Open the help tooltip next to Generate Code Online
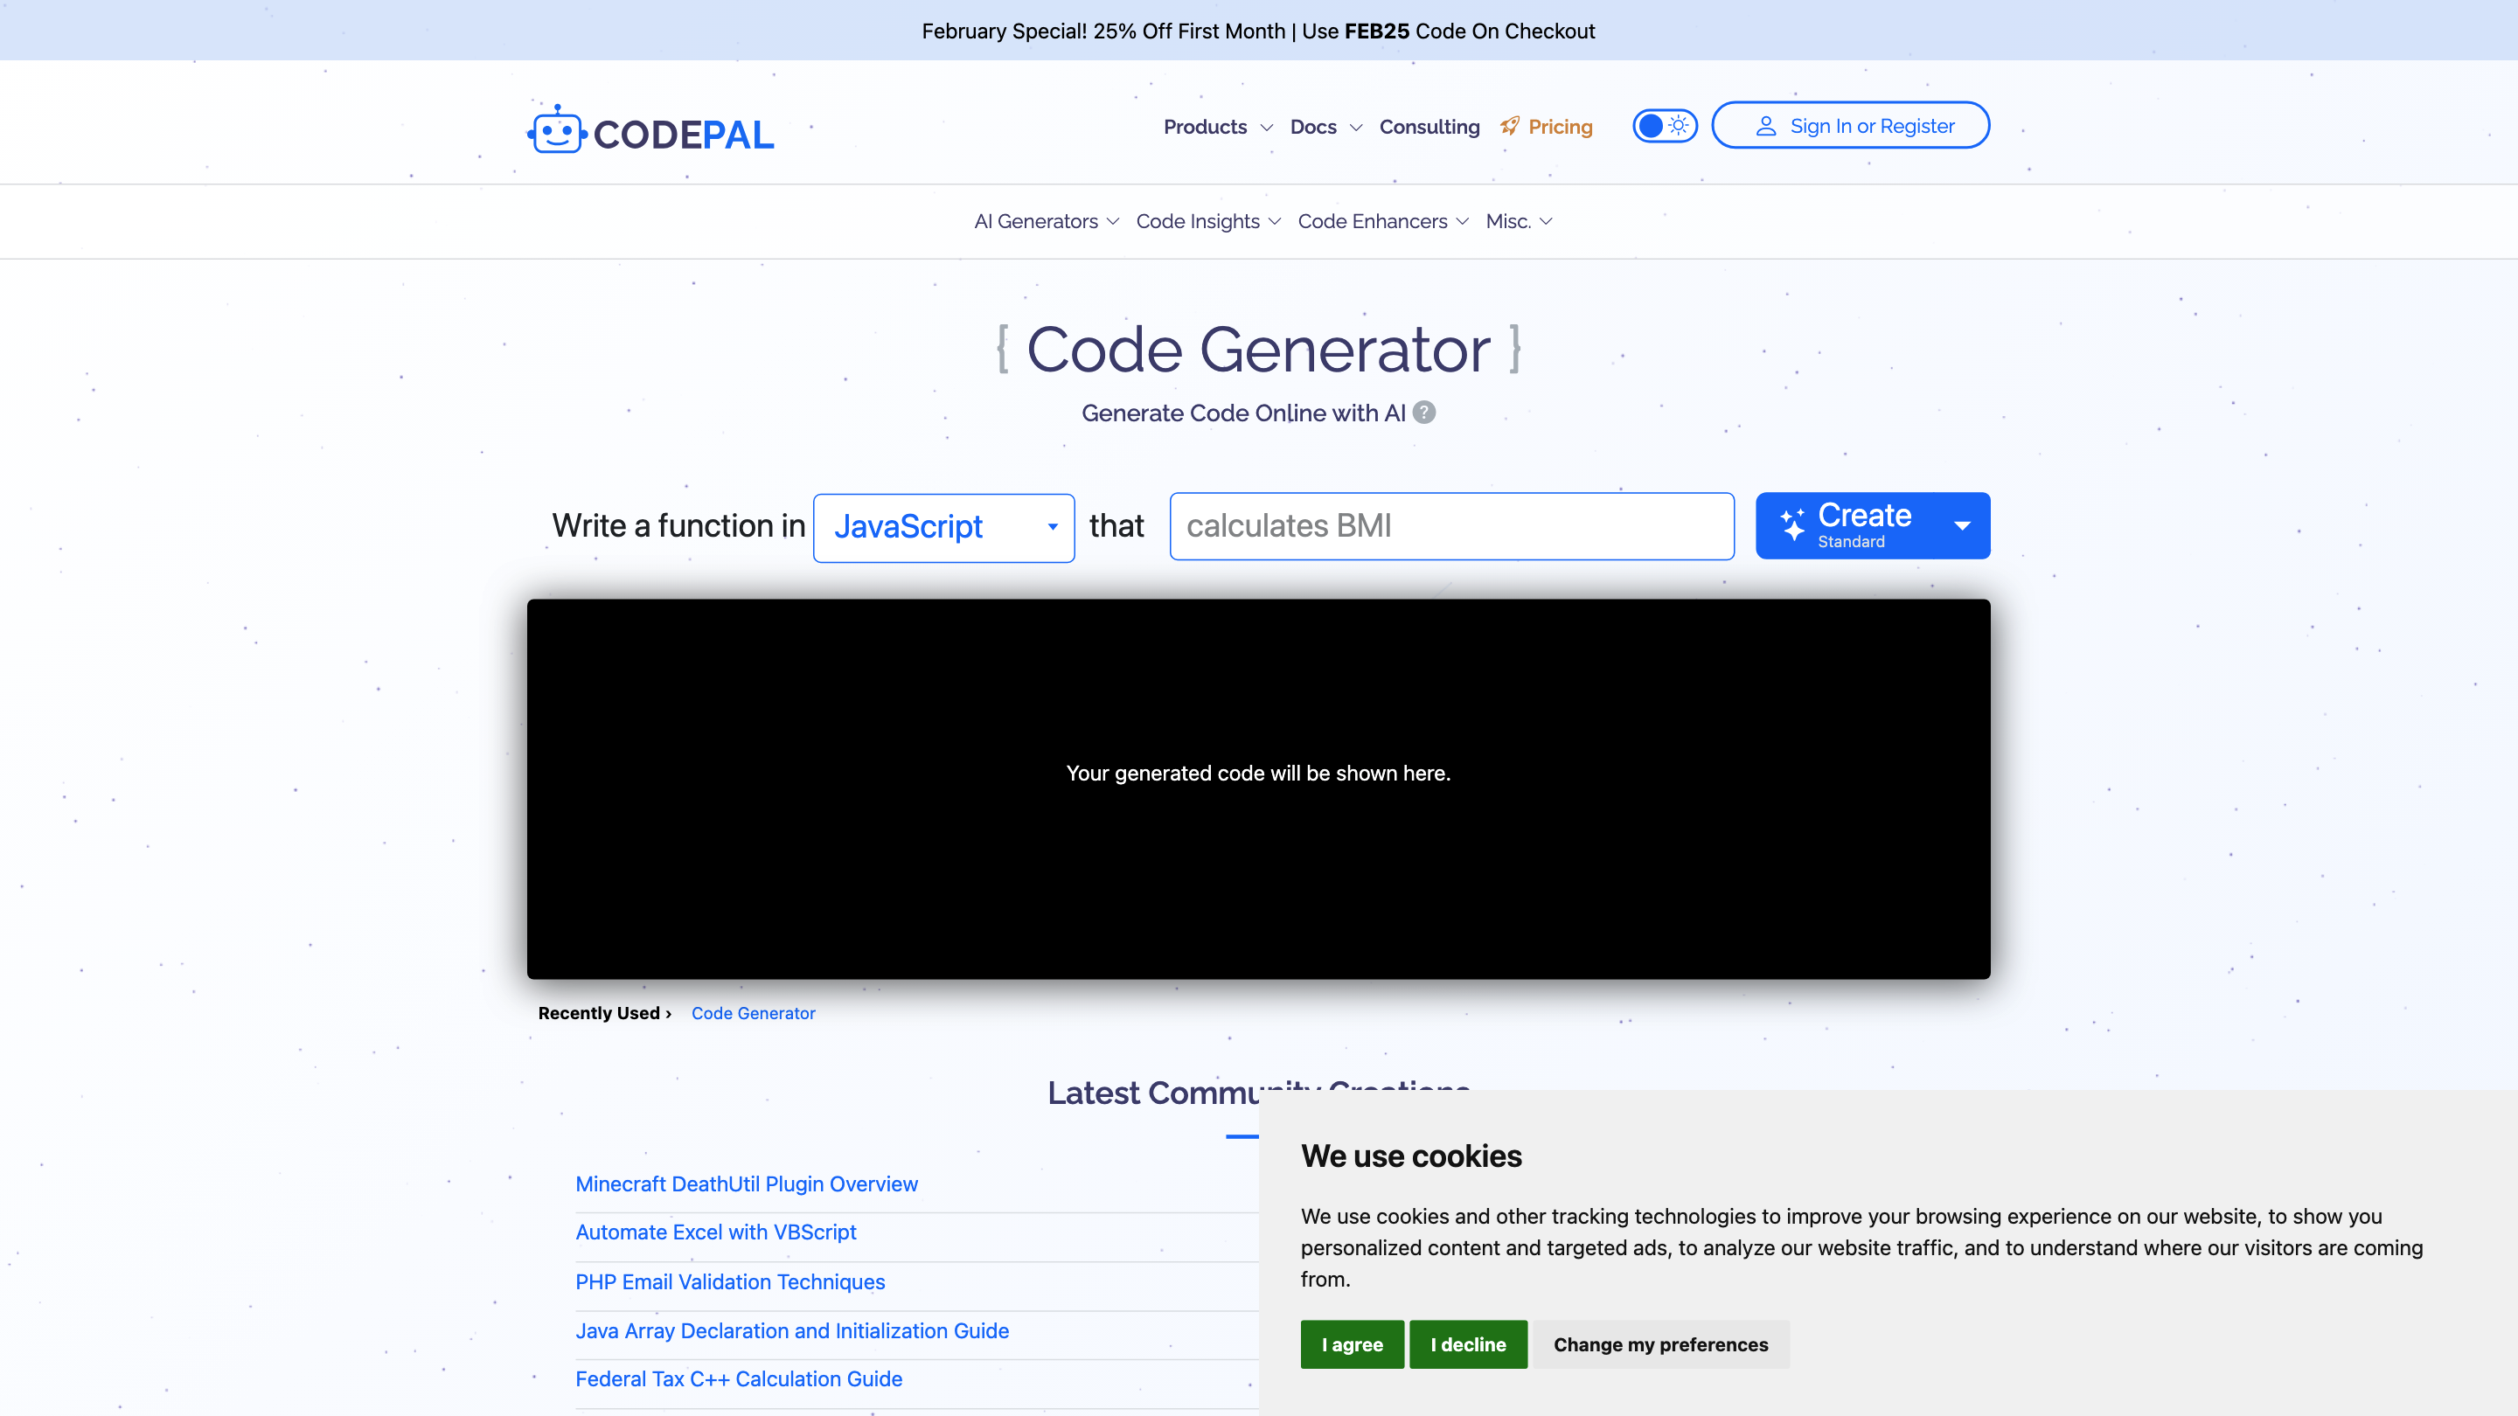The height and width of the screenshot is (1416, 2518). point(1424,413)
